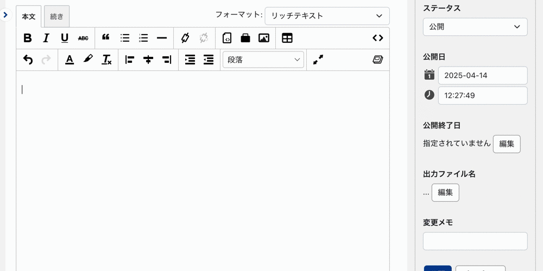Open the 段落 block format dropdown
543x271 pixels.
tap(263, 60)
